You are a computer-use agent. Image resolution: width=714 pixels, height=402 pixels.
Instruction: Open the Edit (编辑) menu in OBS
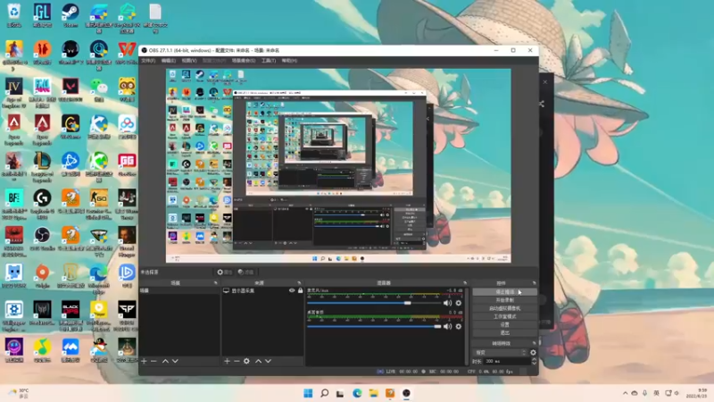coord(168,61)
